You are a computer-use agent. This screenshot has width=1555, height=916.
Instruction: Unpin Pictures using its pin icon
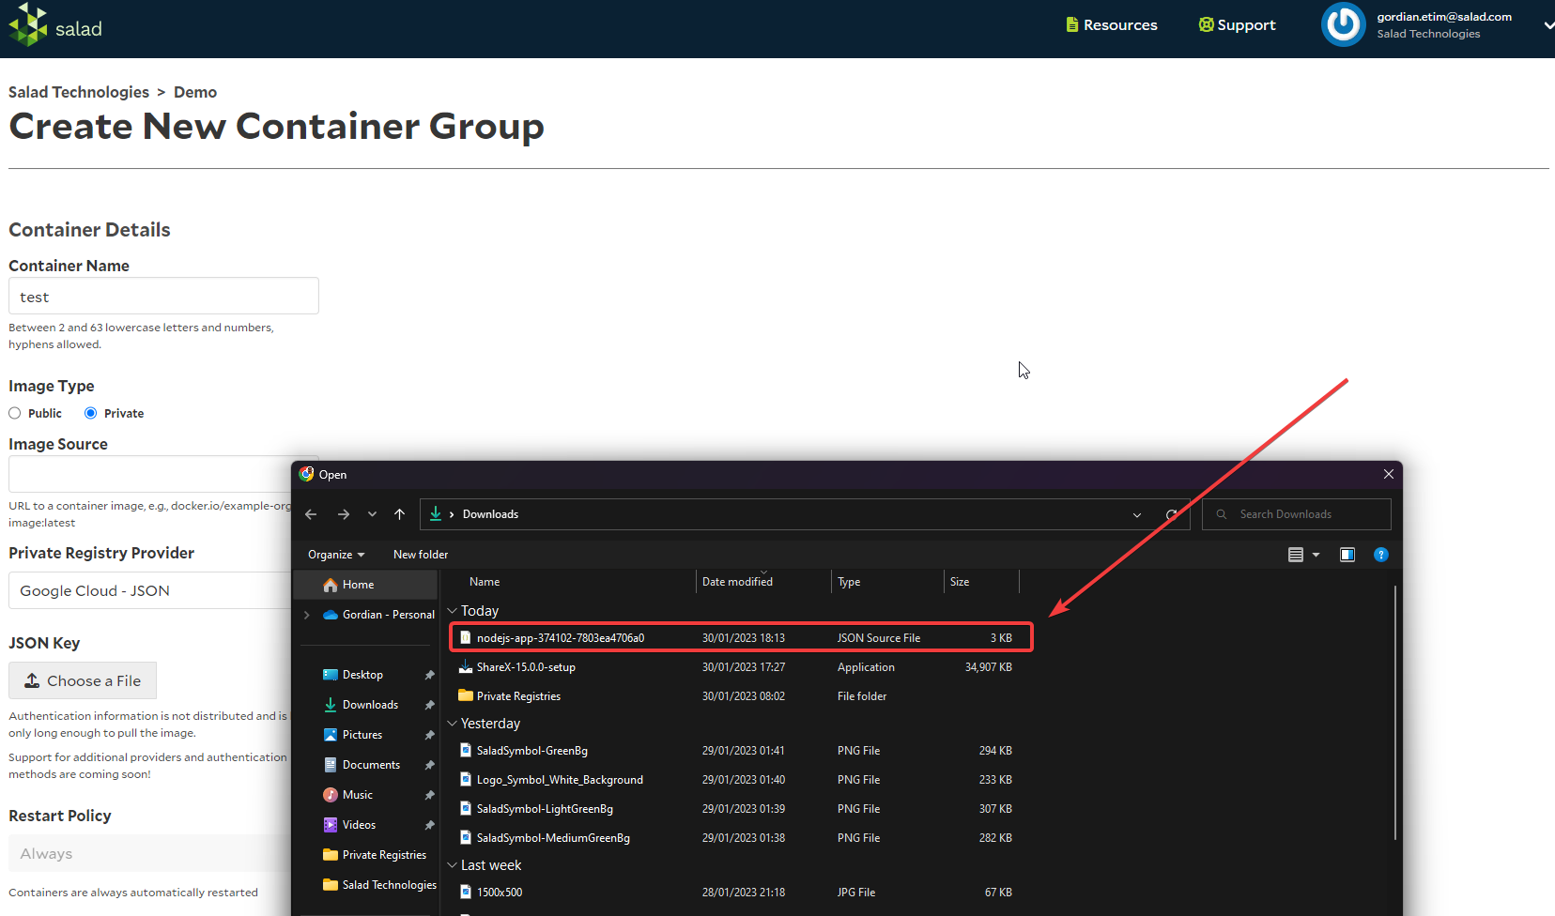[x=429, y=735]
